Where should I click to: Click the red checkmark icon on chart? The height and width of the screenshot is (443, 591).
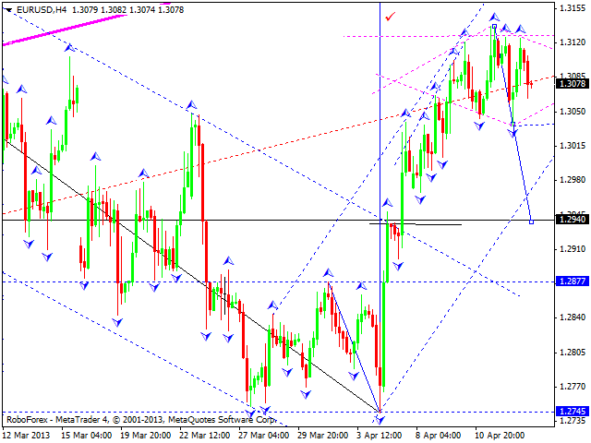coord(391,17)
